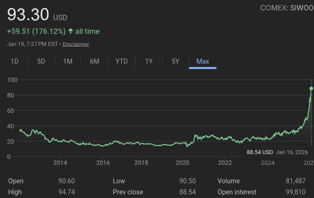Select the 1Y time range
The image size is (314, 198).
[149, 61]
